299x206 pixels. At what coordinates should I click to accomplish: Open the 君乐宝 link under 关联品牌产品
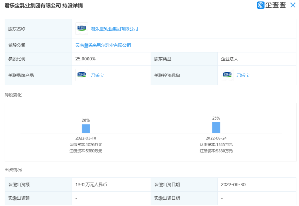97,75
